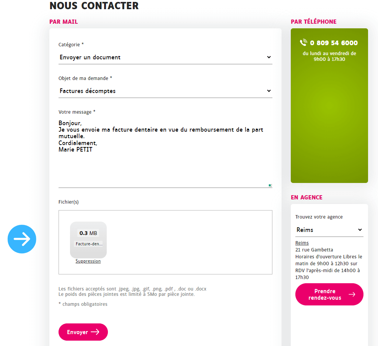Click the phone number 0 809 54 6000

pyautogui.click(x=334, y=43)
